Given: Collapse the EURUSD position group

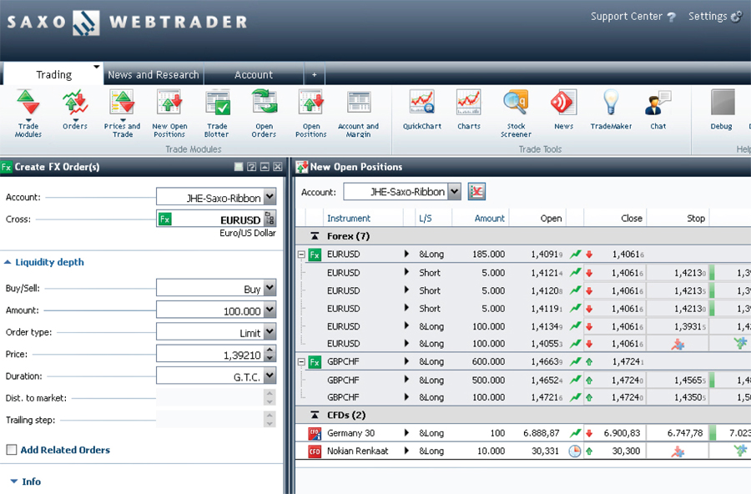Looking at the screenshot, I should point(301,255).
